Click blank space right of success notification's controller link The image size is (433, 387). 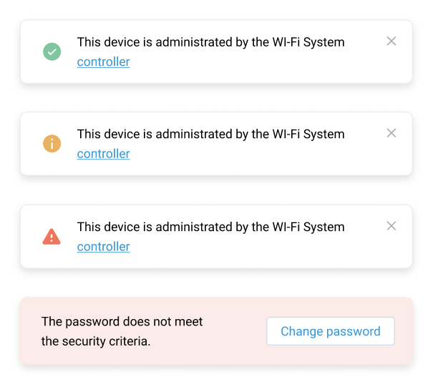click(x=250, y=63)
